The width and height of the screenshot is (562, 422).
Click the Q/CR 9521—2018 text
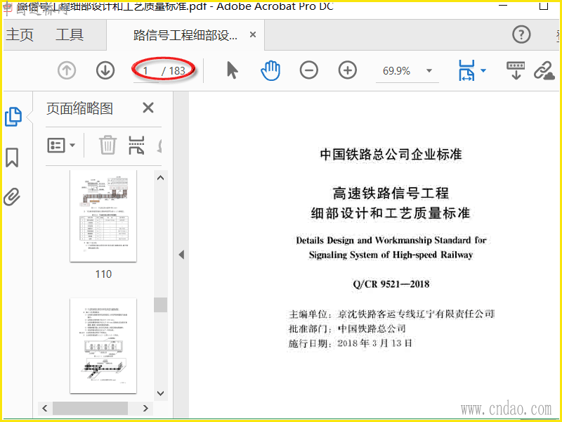pos(391,284)
